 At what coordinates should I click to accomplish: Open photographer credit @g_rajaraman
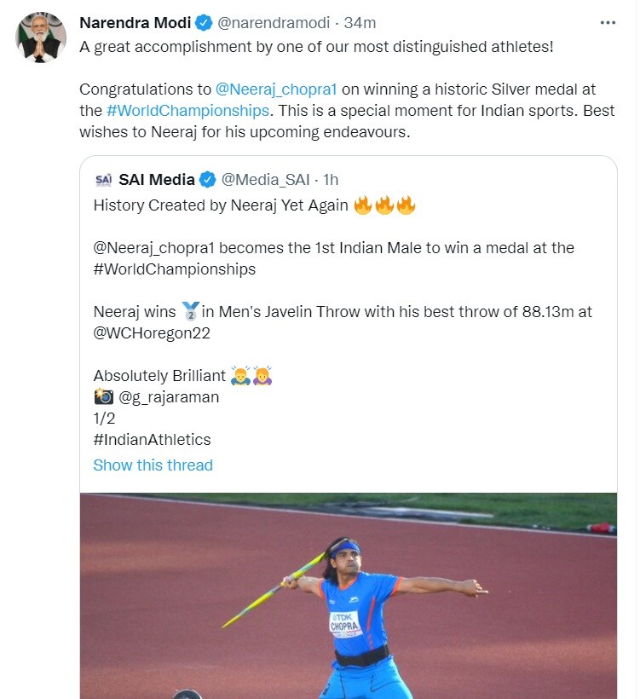[x=169, y=396]
